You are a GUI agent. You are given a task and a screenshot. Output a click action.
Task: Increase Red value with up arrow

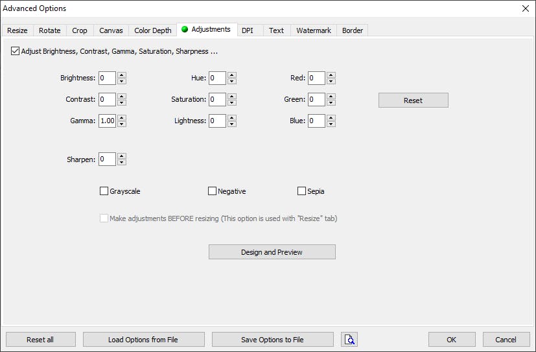coord(331,75)
